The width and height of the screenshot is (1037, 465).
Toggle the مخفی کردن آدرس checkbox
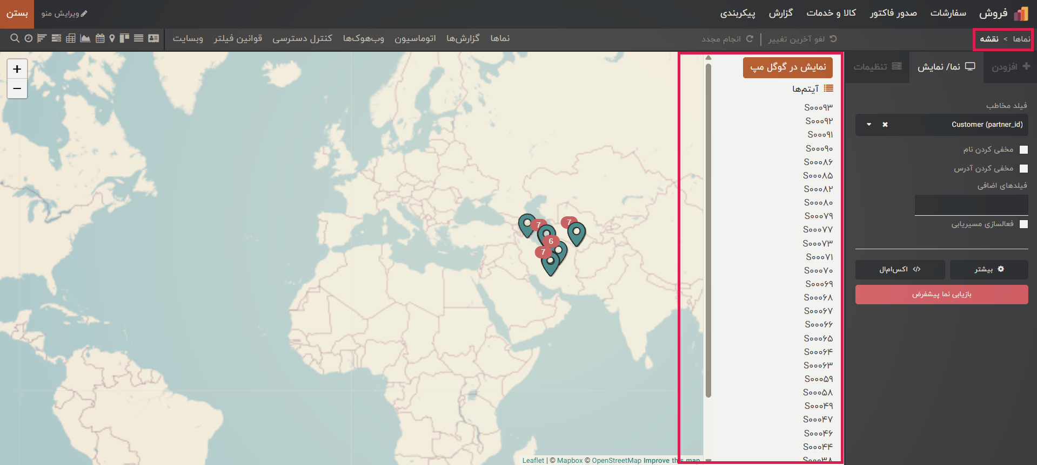click(1023, 169)
